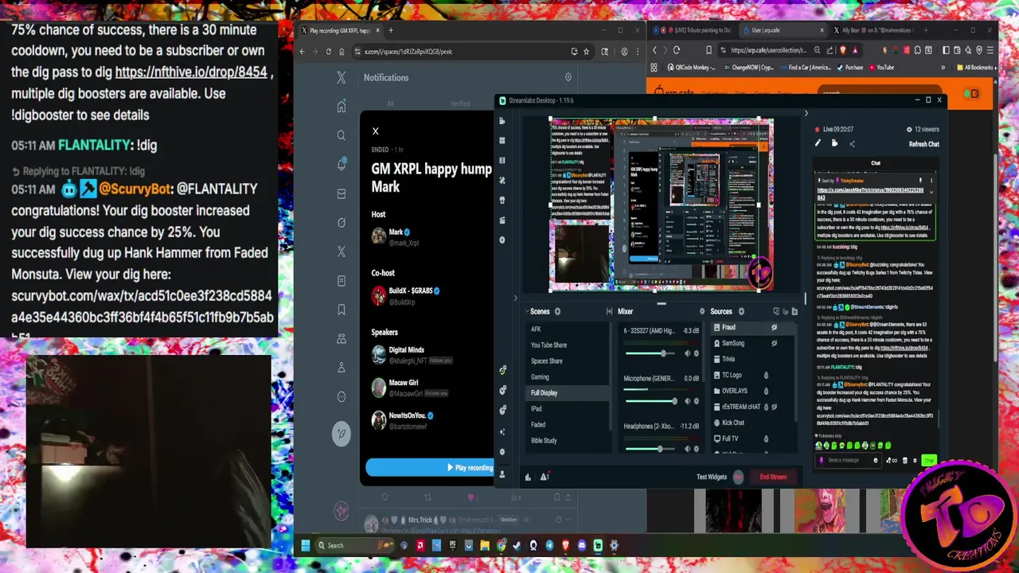1019x573 pixels.
Task: Open Streamlabs settings gear in left sidebar
Action: pyautogui.click(x=502, y=451)
